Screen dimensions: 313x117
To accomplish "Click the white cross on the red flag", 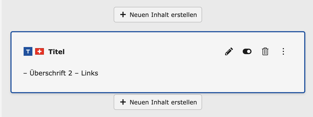I will [x=40, y=51].
